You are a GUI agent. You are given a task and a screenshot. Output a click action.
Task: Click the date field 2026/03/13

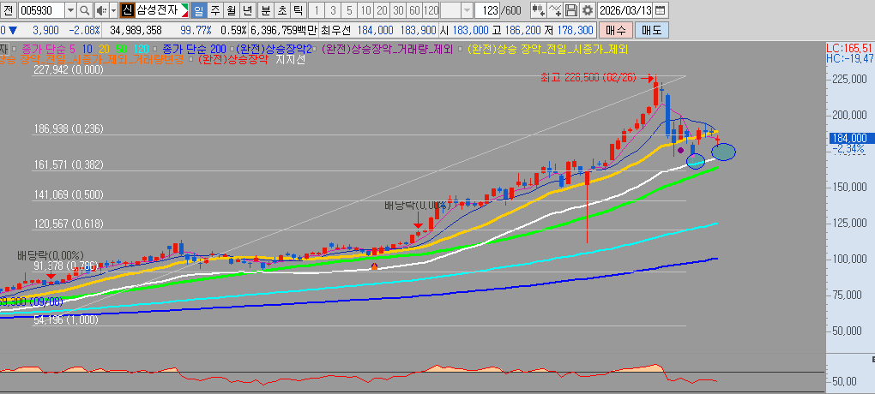(625, 10)
